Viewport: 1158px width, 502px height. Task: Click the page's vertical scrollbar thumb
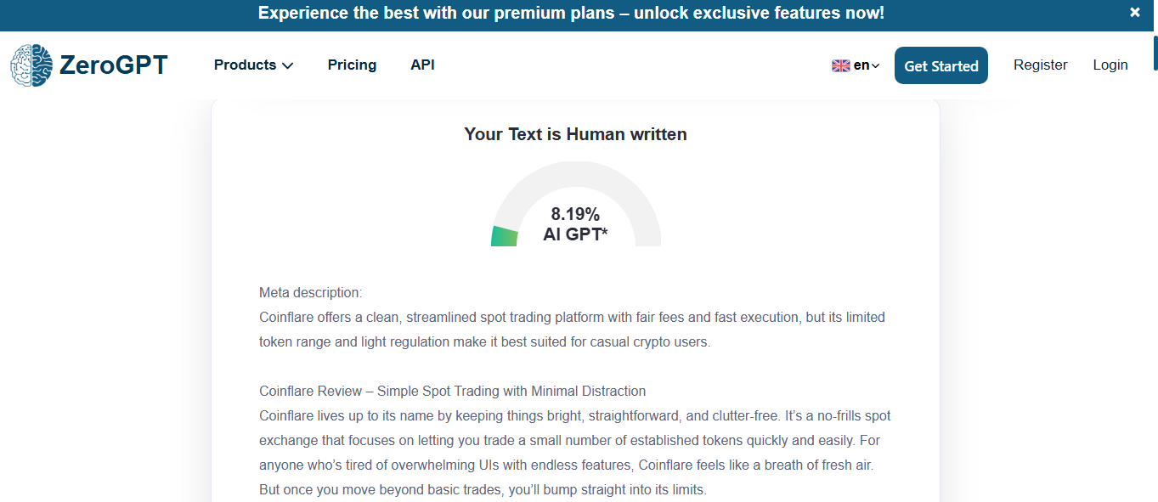(1155, 53)
